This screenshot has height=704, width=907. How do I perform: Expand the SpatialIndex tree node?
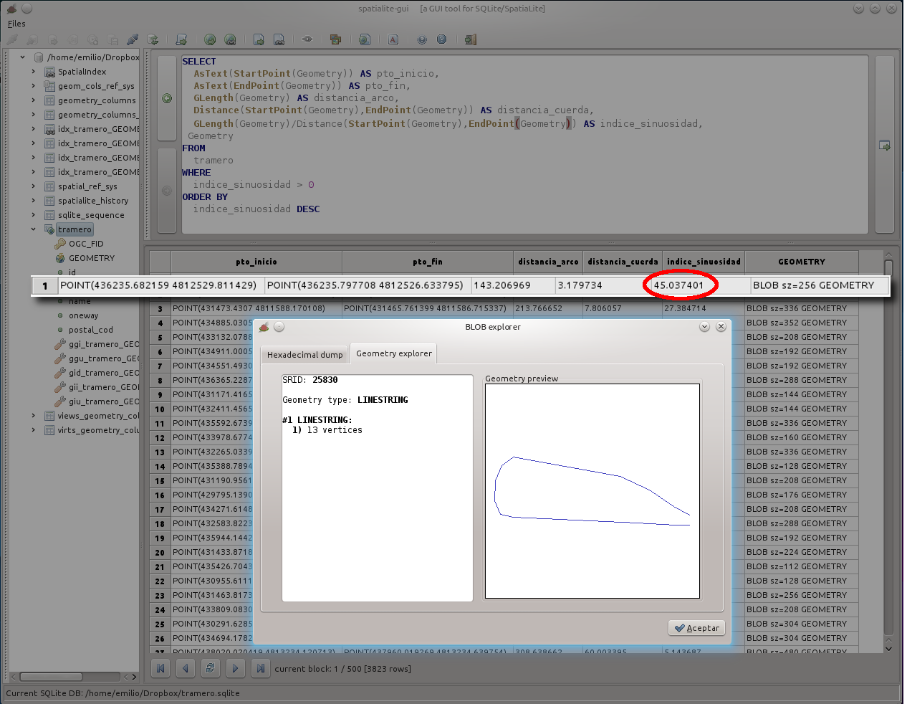pos(34,72)
